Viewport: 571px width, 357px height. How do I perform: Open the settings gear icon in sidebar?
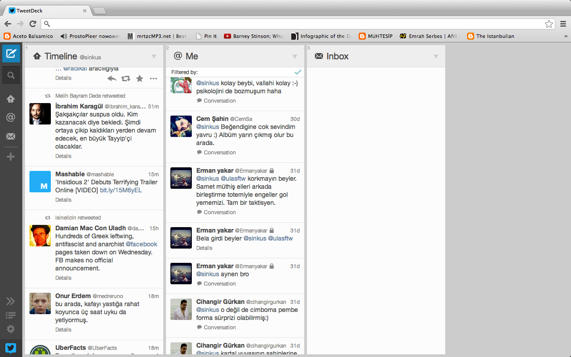tap(11, 329)
